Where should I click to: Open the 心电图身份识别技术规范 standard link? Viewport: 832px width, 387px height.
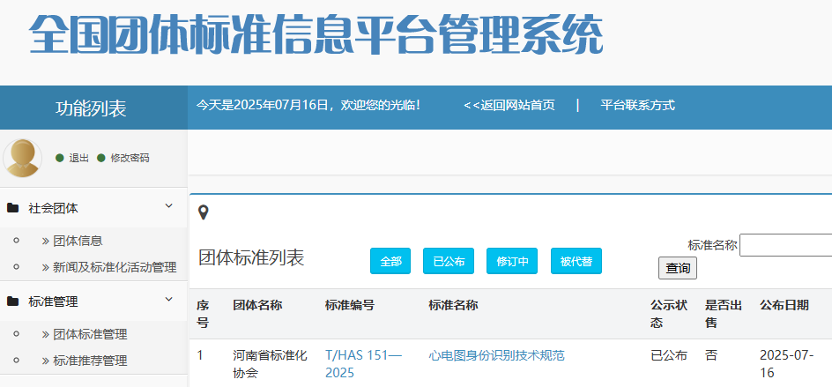point(497,355)
